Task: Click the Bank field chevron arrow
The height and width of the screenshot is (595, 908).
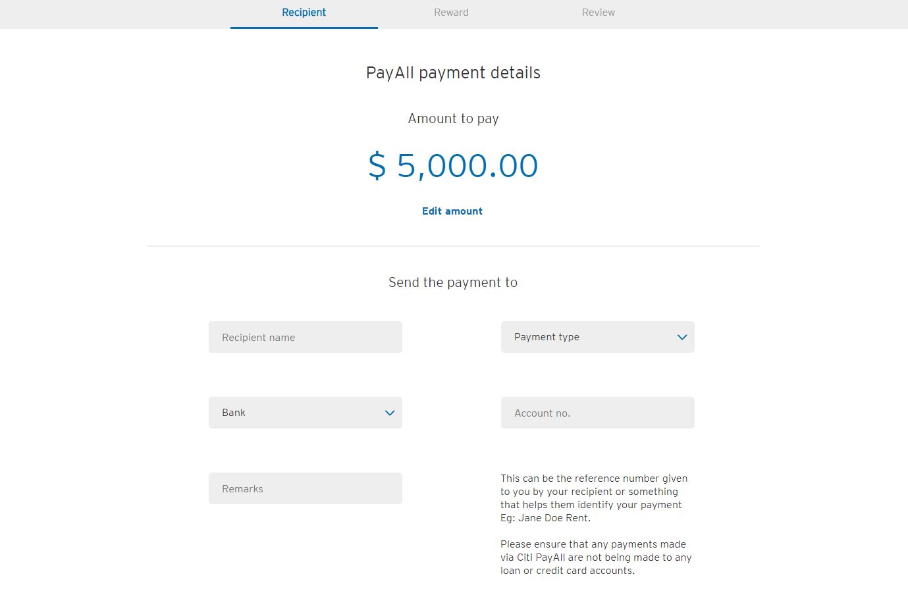Action: (390, 413)
